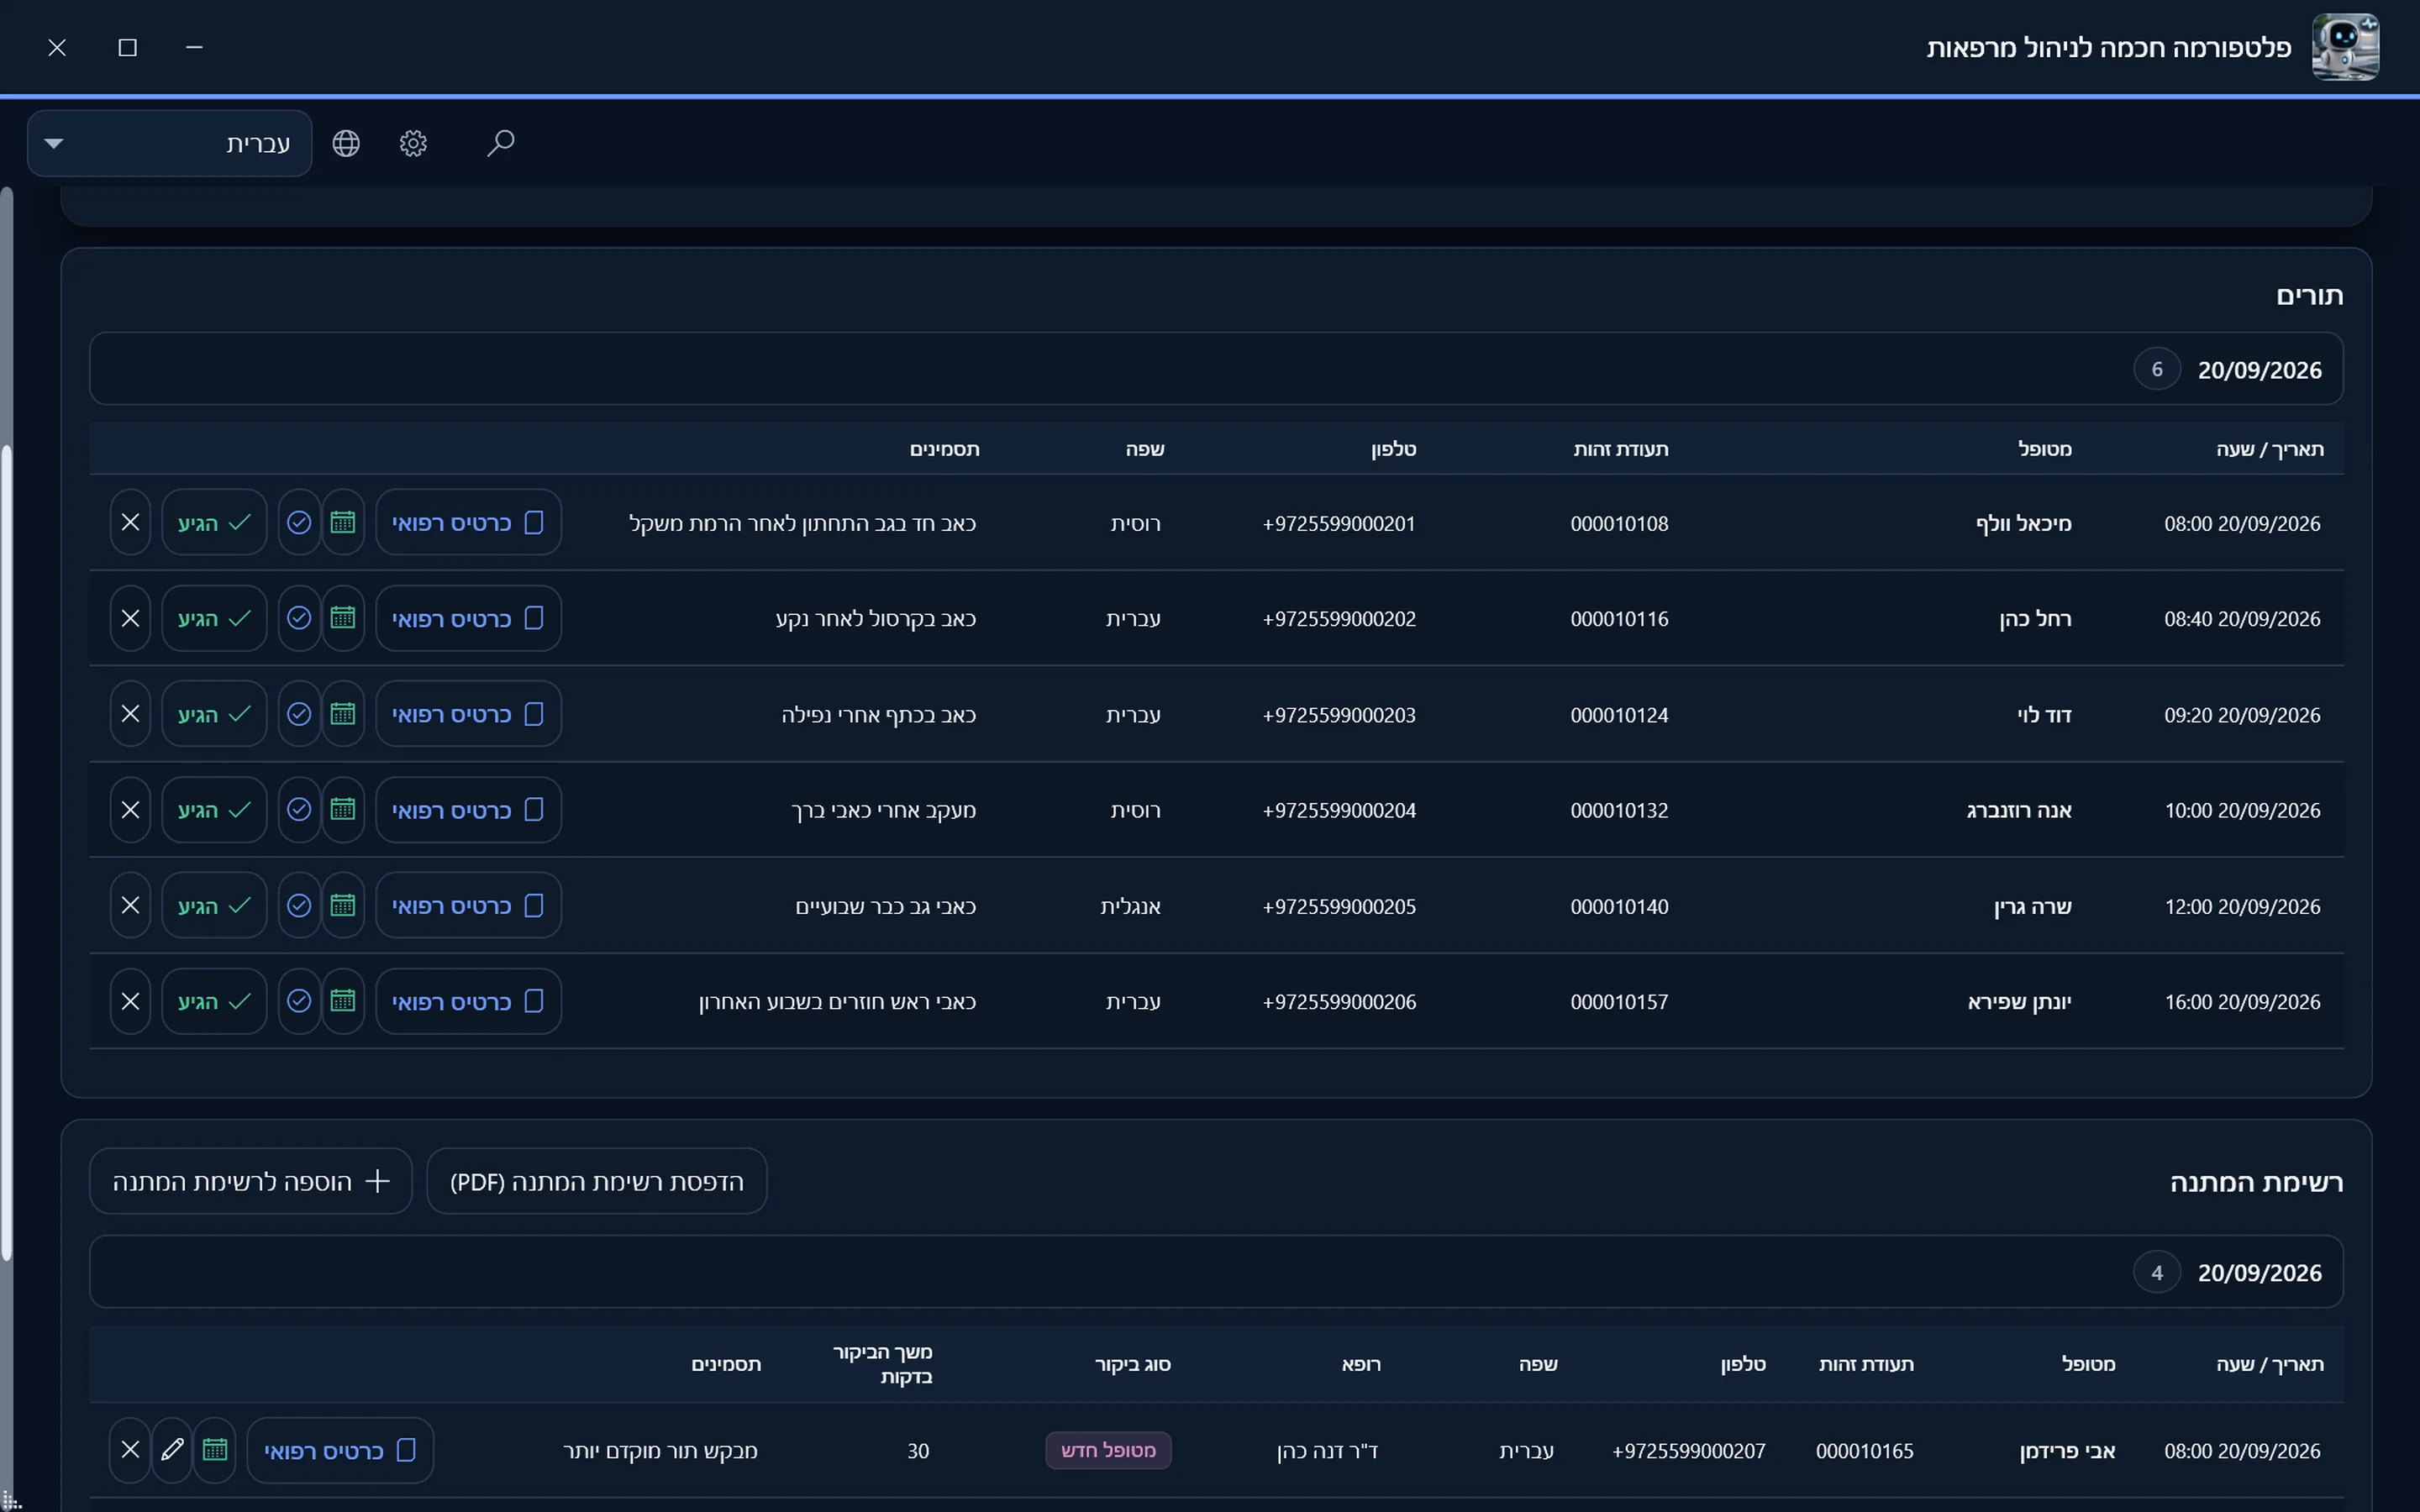This screenshot has height=1512, width=2420.
Task: Click circled checkmark icon for שרה גרין
Action: coord(299,905)
